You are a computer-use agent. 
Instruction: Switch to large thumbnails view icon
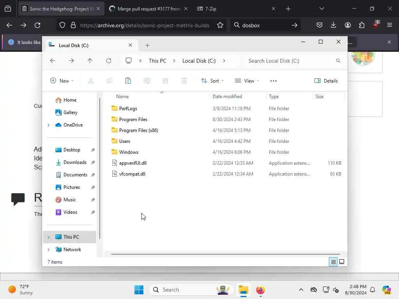pos(342,262)
